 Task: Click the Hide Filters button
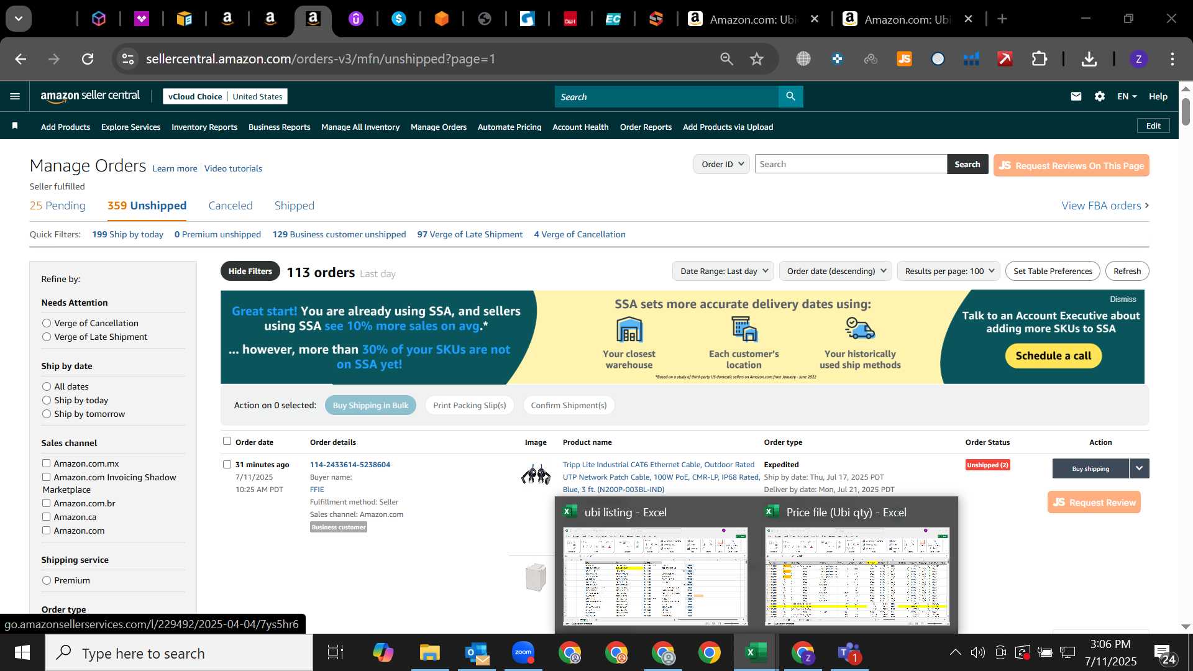250,272
